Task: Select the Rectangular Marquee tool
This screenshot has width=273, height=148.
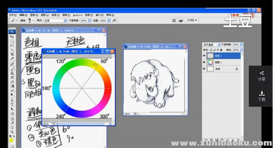Action: coord(12,41)
